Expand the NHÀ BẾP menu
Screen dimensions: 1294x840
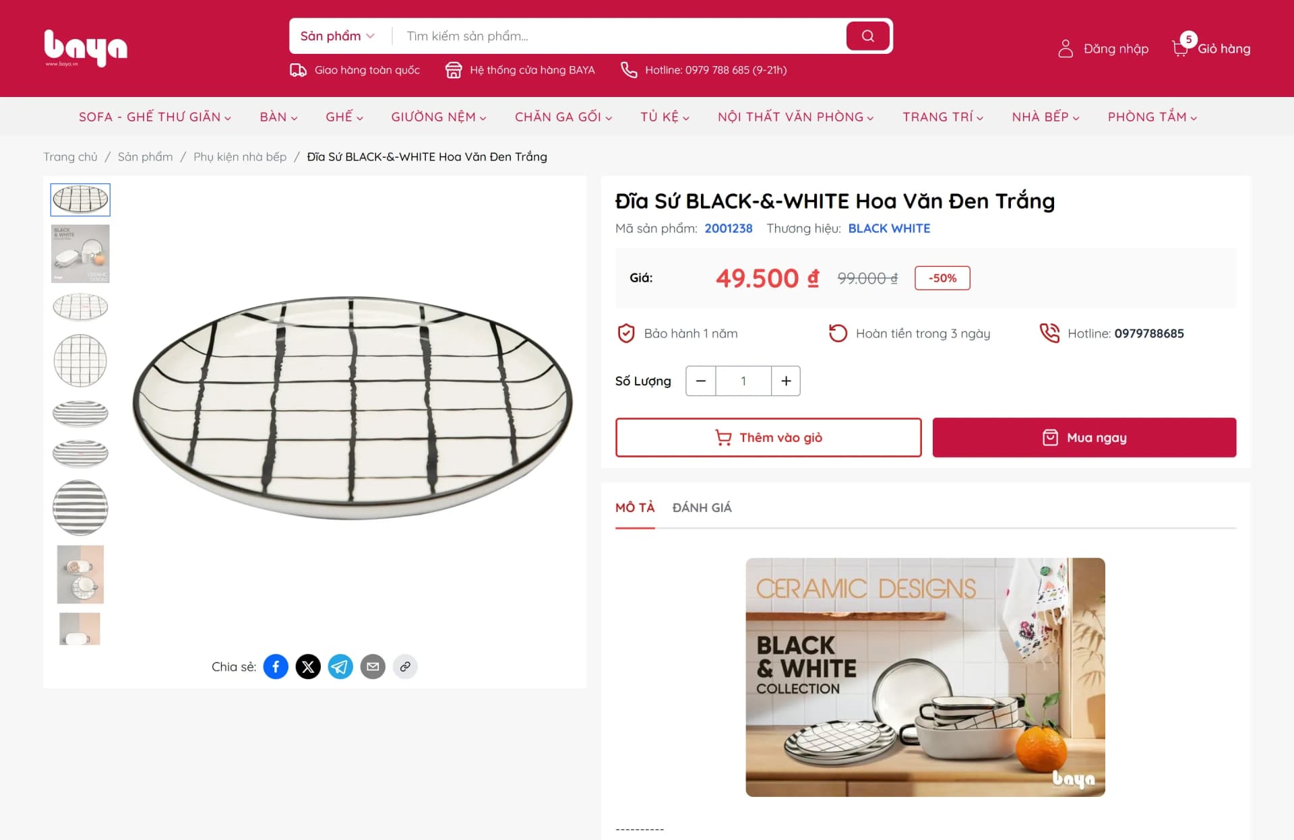[x=1045, y=117]
